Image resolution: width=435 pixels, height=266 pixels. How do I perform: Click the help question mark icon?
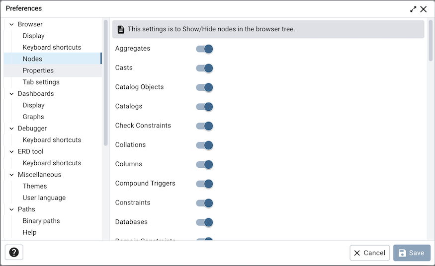click(x=14, y=252)
